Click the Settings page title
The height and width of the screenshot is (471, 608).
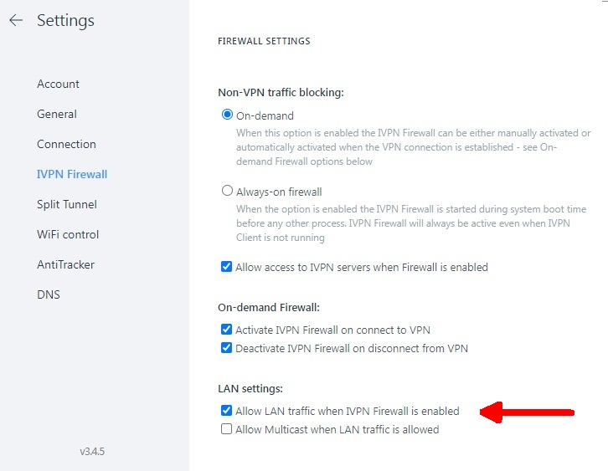(65, 20)
